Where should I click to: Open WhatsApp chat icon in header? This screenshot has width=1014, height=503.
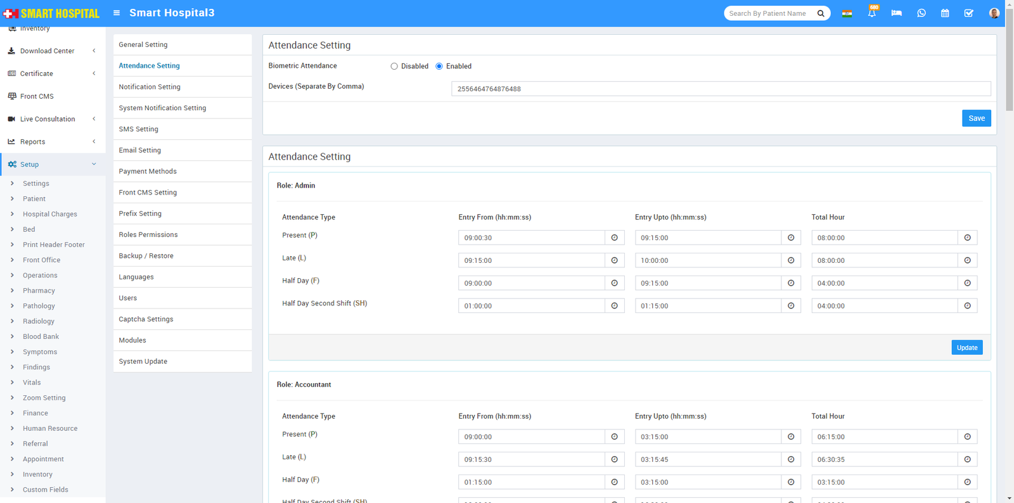(x=921, y=13)
